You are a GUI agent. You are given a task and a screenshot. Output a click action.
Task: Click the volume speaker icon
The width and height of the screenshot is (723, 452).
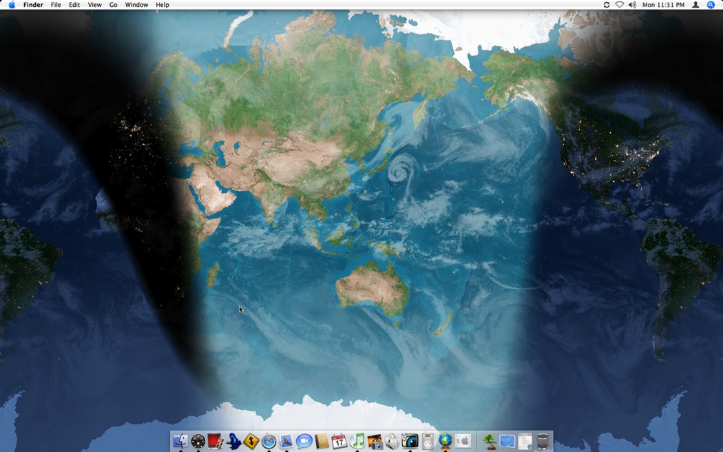632,5
